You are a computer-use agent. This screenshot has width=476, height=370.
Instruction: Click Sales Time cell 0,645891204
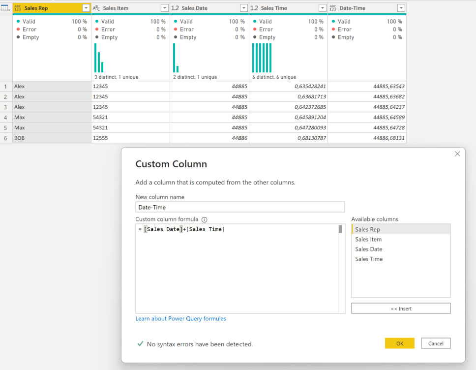[x=288, y=117]
